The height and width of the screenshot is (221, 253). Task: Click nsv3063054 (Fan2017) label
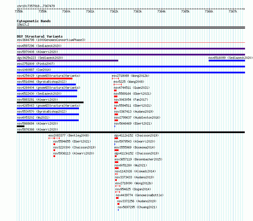(x=131, y=100)
